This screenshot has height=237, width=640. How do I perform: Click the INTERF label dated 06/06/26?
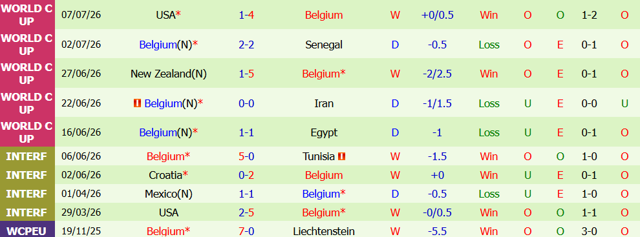[27, 156]
